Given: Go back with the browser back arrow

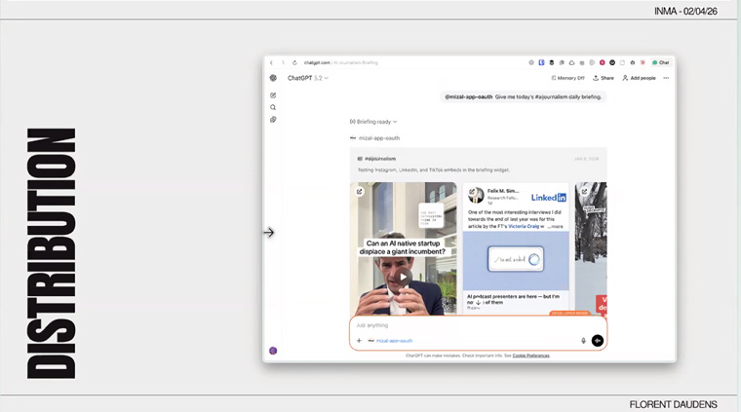Looking at the screenshot, I should click(271, 62).
